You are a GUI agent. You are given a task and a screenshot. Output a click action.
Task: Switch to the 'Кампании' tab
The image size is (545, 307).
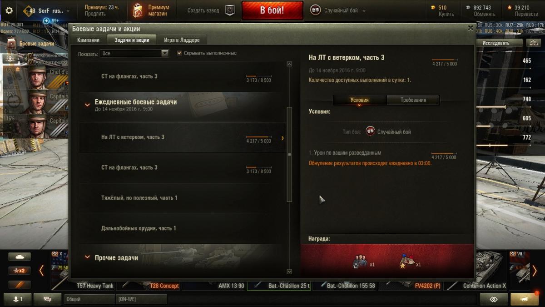click(x=88, y=40)
